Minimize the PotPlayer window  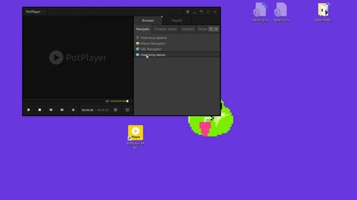click(195, 12)
